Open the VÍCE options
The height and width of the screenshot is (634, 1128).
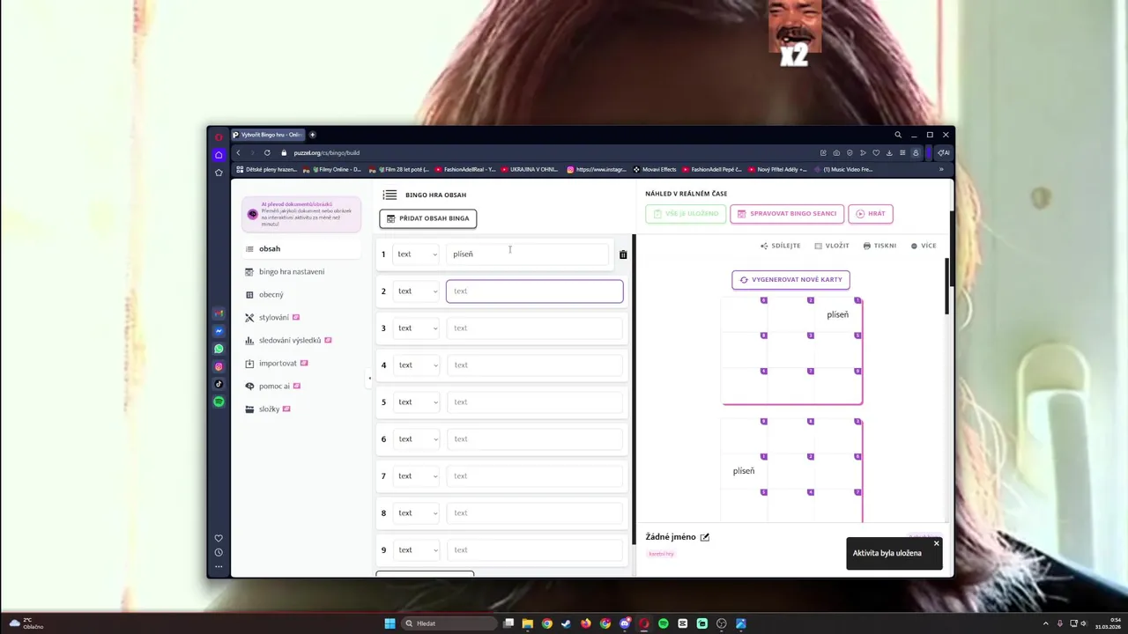[x=924, y=246]
